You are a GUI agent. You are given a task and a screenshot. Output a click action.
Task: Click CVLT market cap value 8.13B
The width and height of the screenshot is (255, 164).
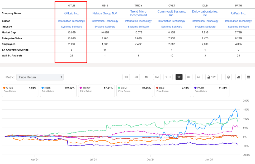172,32
